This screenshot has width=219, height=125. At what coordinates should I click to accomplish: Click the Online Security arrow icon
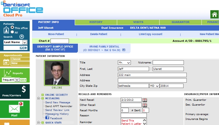click(x=43, y=95)
